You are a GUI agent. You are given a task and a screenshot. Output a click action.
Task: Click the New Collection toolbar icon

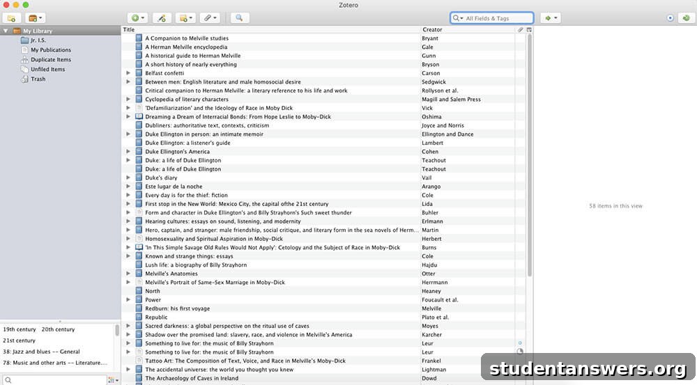click(12, 18)
